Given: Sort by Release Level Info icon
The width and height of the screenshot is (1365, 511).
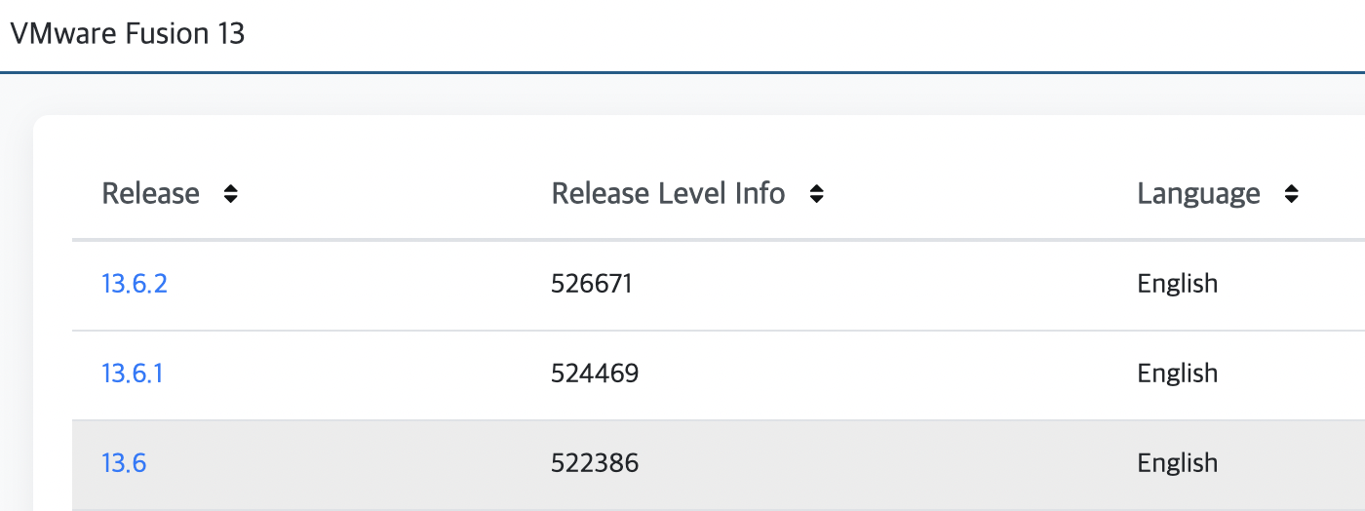Looking at the screenshot, I should (x=817, y=194).
